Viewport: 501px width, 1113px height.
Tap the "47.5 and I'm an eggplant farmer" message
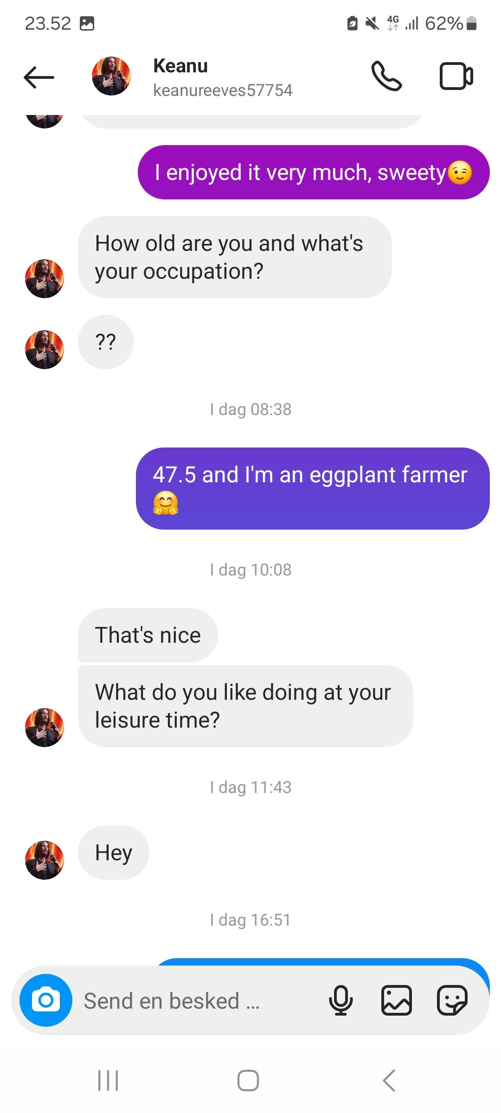click(312, 488)
